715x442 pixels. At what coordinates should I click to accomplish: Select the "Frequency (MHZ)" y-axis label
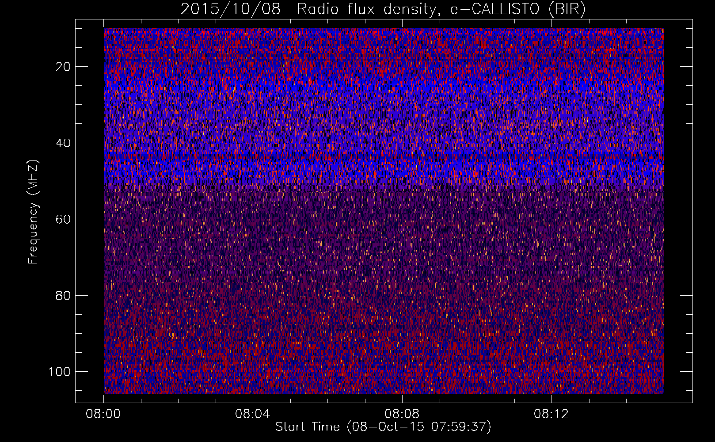click(33, 212)
